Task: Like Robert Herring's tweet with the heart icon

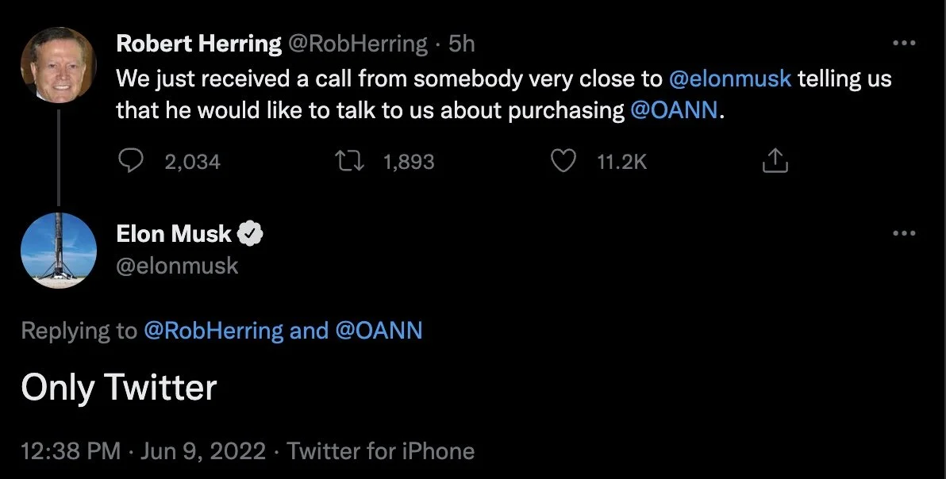Action: [563, 162]
